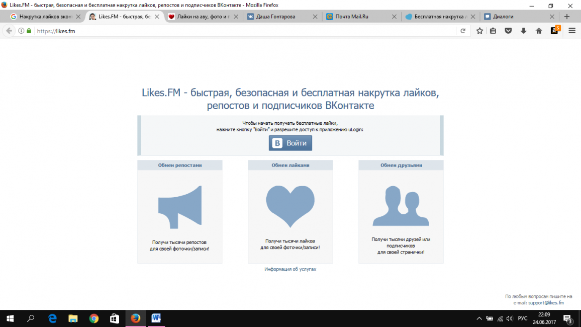
Task: Close the "Диалоги" tab
Action: [552, 17]
